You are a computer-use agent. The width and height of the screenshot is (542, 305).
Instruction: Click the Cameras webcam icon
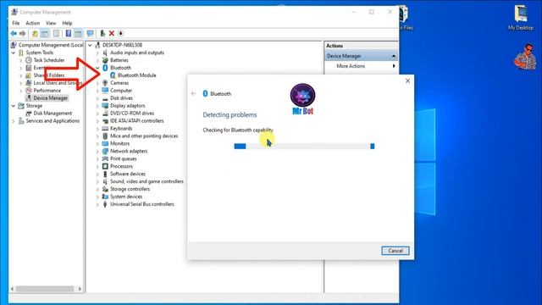click(105, 83)
